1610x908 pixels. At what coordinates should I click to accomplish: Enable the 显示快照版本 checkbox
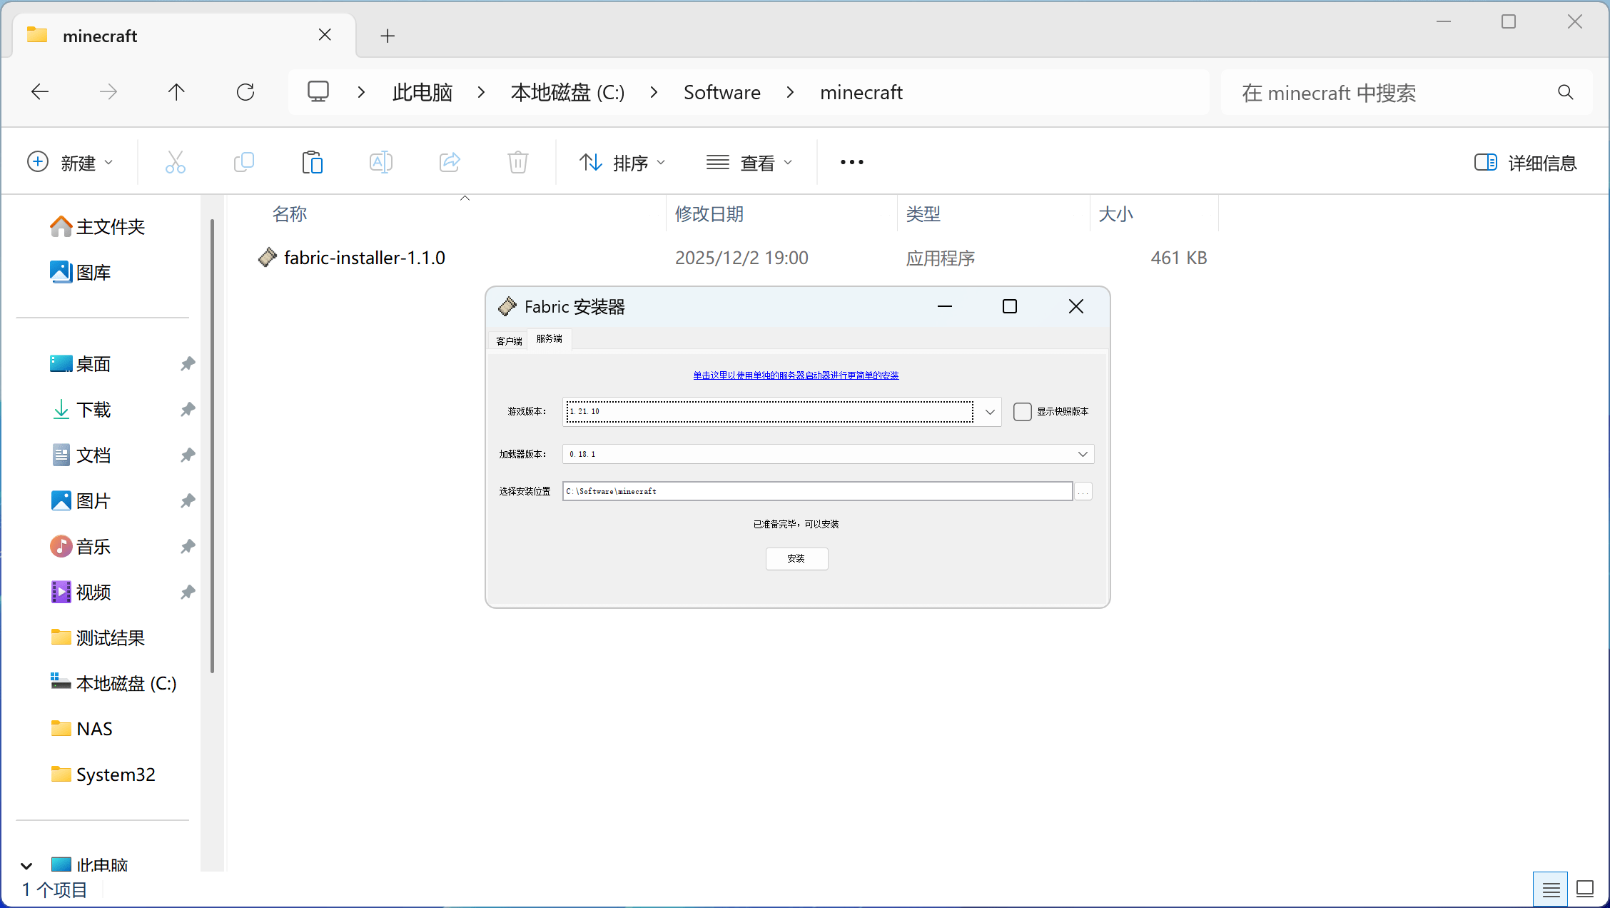click(1022, 412)
